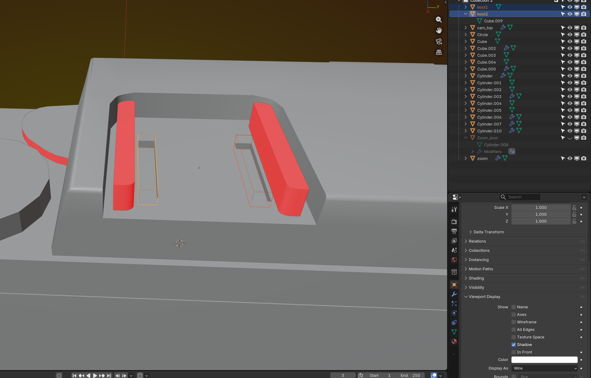Click the End frame 250 field

coord(410,375)
